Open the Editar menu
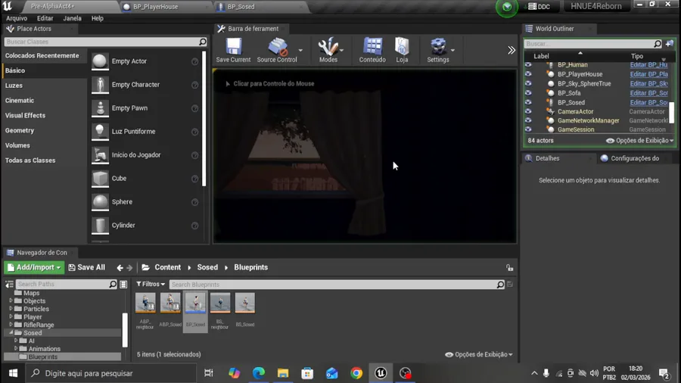681x383 pixels. point(45,18)
